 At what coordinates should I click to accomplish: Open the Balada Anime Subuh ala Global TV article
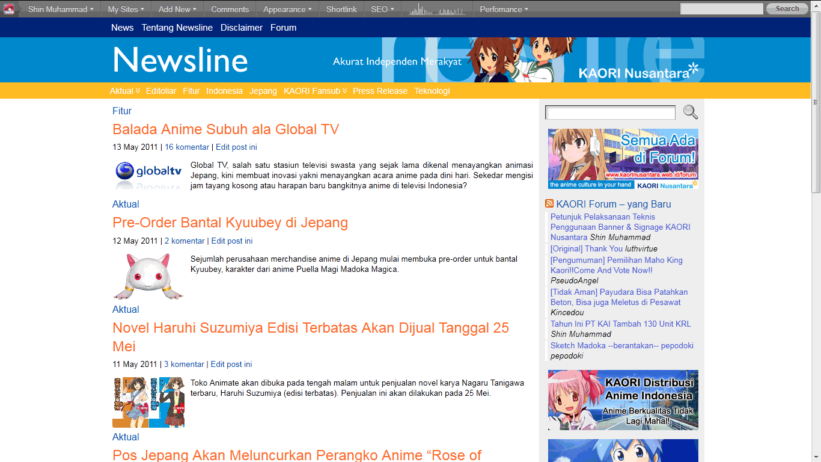[x=225, y=129]
